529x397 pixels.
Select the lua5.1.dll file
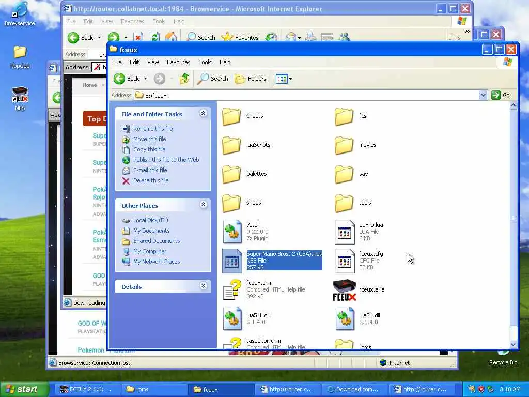click(x=246, y=318)
